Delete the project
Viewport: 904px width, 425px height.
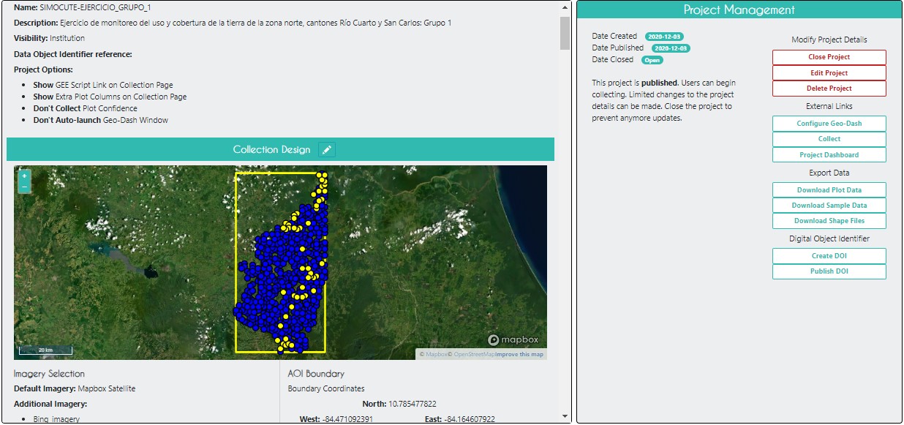[x=829, y=89]
